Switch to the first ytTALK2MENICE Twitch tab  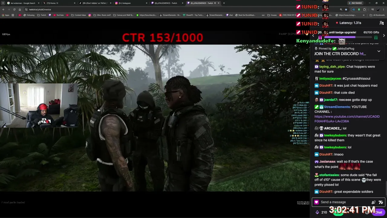(165, 3)
